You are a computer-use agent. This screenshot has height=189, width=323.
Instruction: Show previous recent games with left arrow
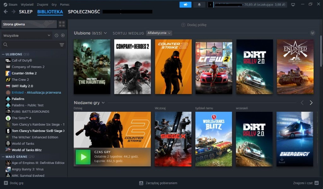pyautogui.click(x=302, y=103)
